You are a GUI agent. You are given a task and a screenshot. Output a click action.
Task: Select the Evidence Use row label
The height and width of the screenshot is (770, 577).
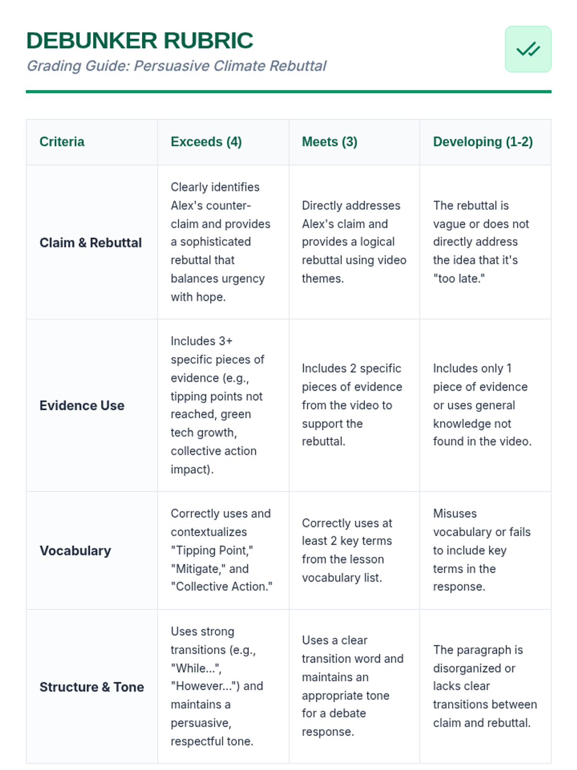tap(82, 406)
